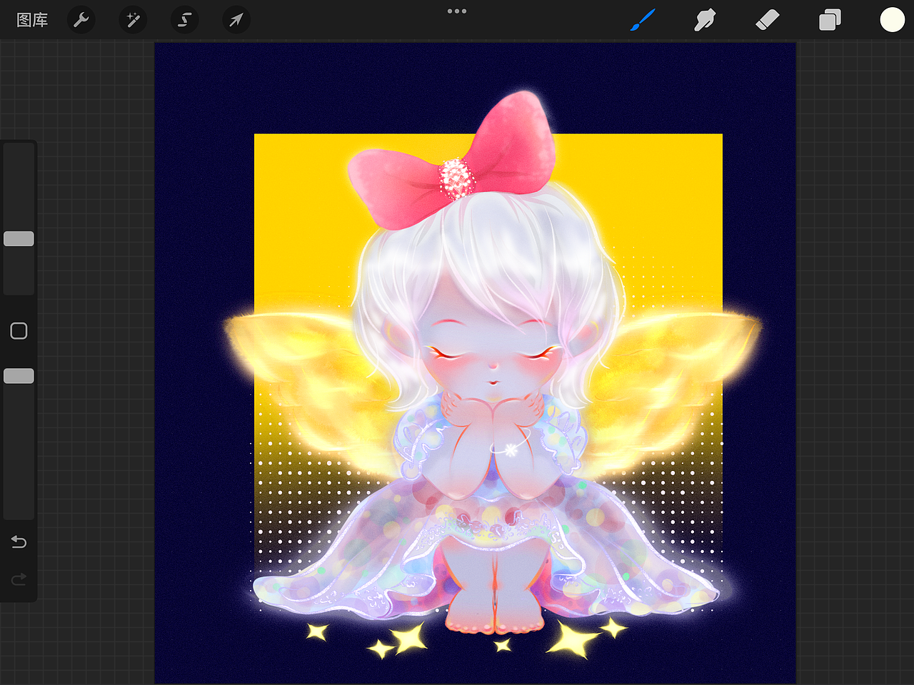Tap the square modify button on sidebar
Viewport: 914px width, 685px height.
coord(19,330)
